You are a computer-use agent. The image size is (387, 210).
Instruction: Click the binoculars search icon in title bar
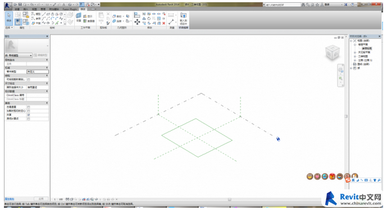303,4
